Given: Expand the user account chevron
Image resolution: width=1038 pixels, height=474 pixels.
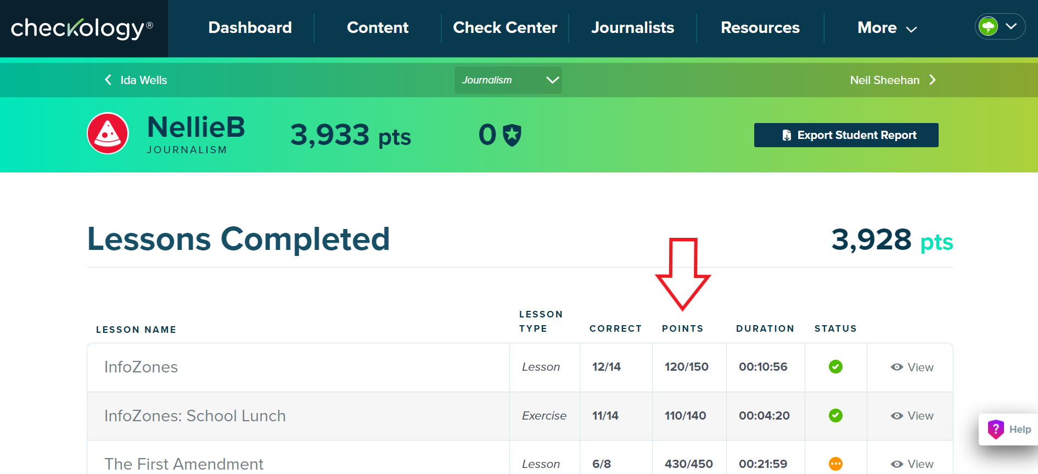Looking at the screenshot, I should [1012, 26].
